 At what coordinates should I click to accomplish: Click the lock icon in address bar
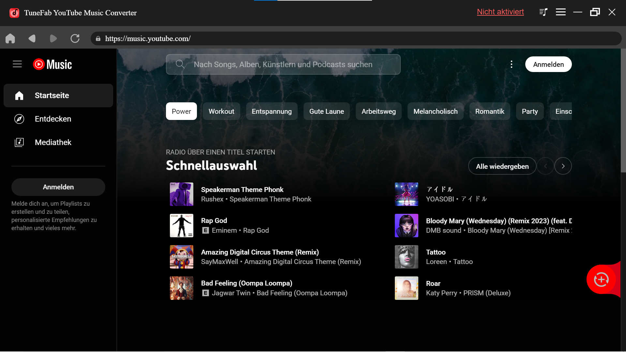(x=98, y=38)
